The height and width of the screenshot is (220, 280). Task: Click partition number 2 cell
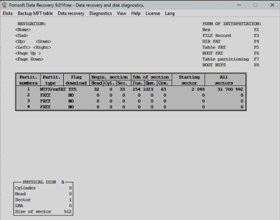[x=29, y=95]
